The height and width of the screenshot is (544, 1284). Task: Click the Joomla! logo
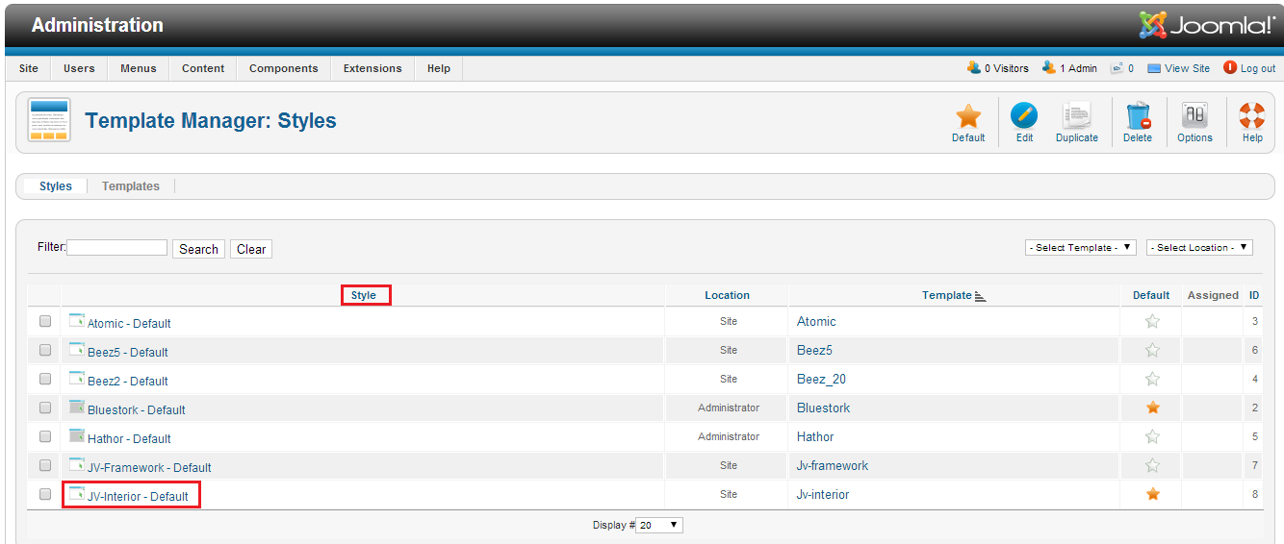click(x=1207, y=24)
